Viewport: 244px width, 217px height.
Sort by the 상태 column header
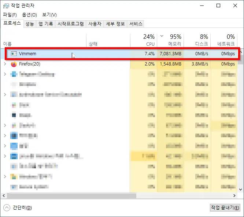108,40
